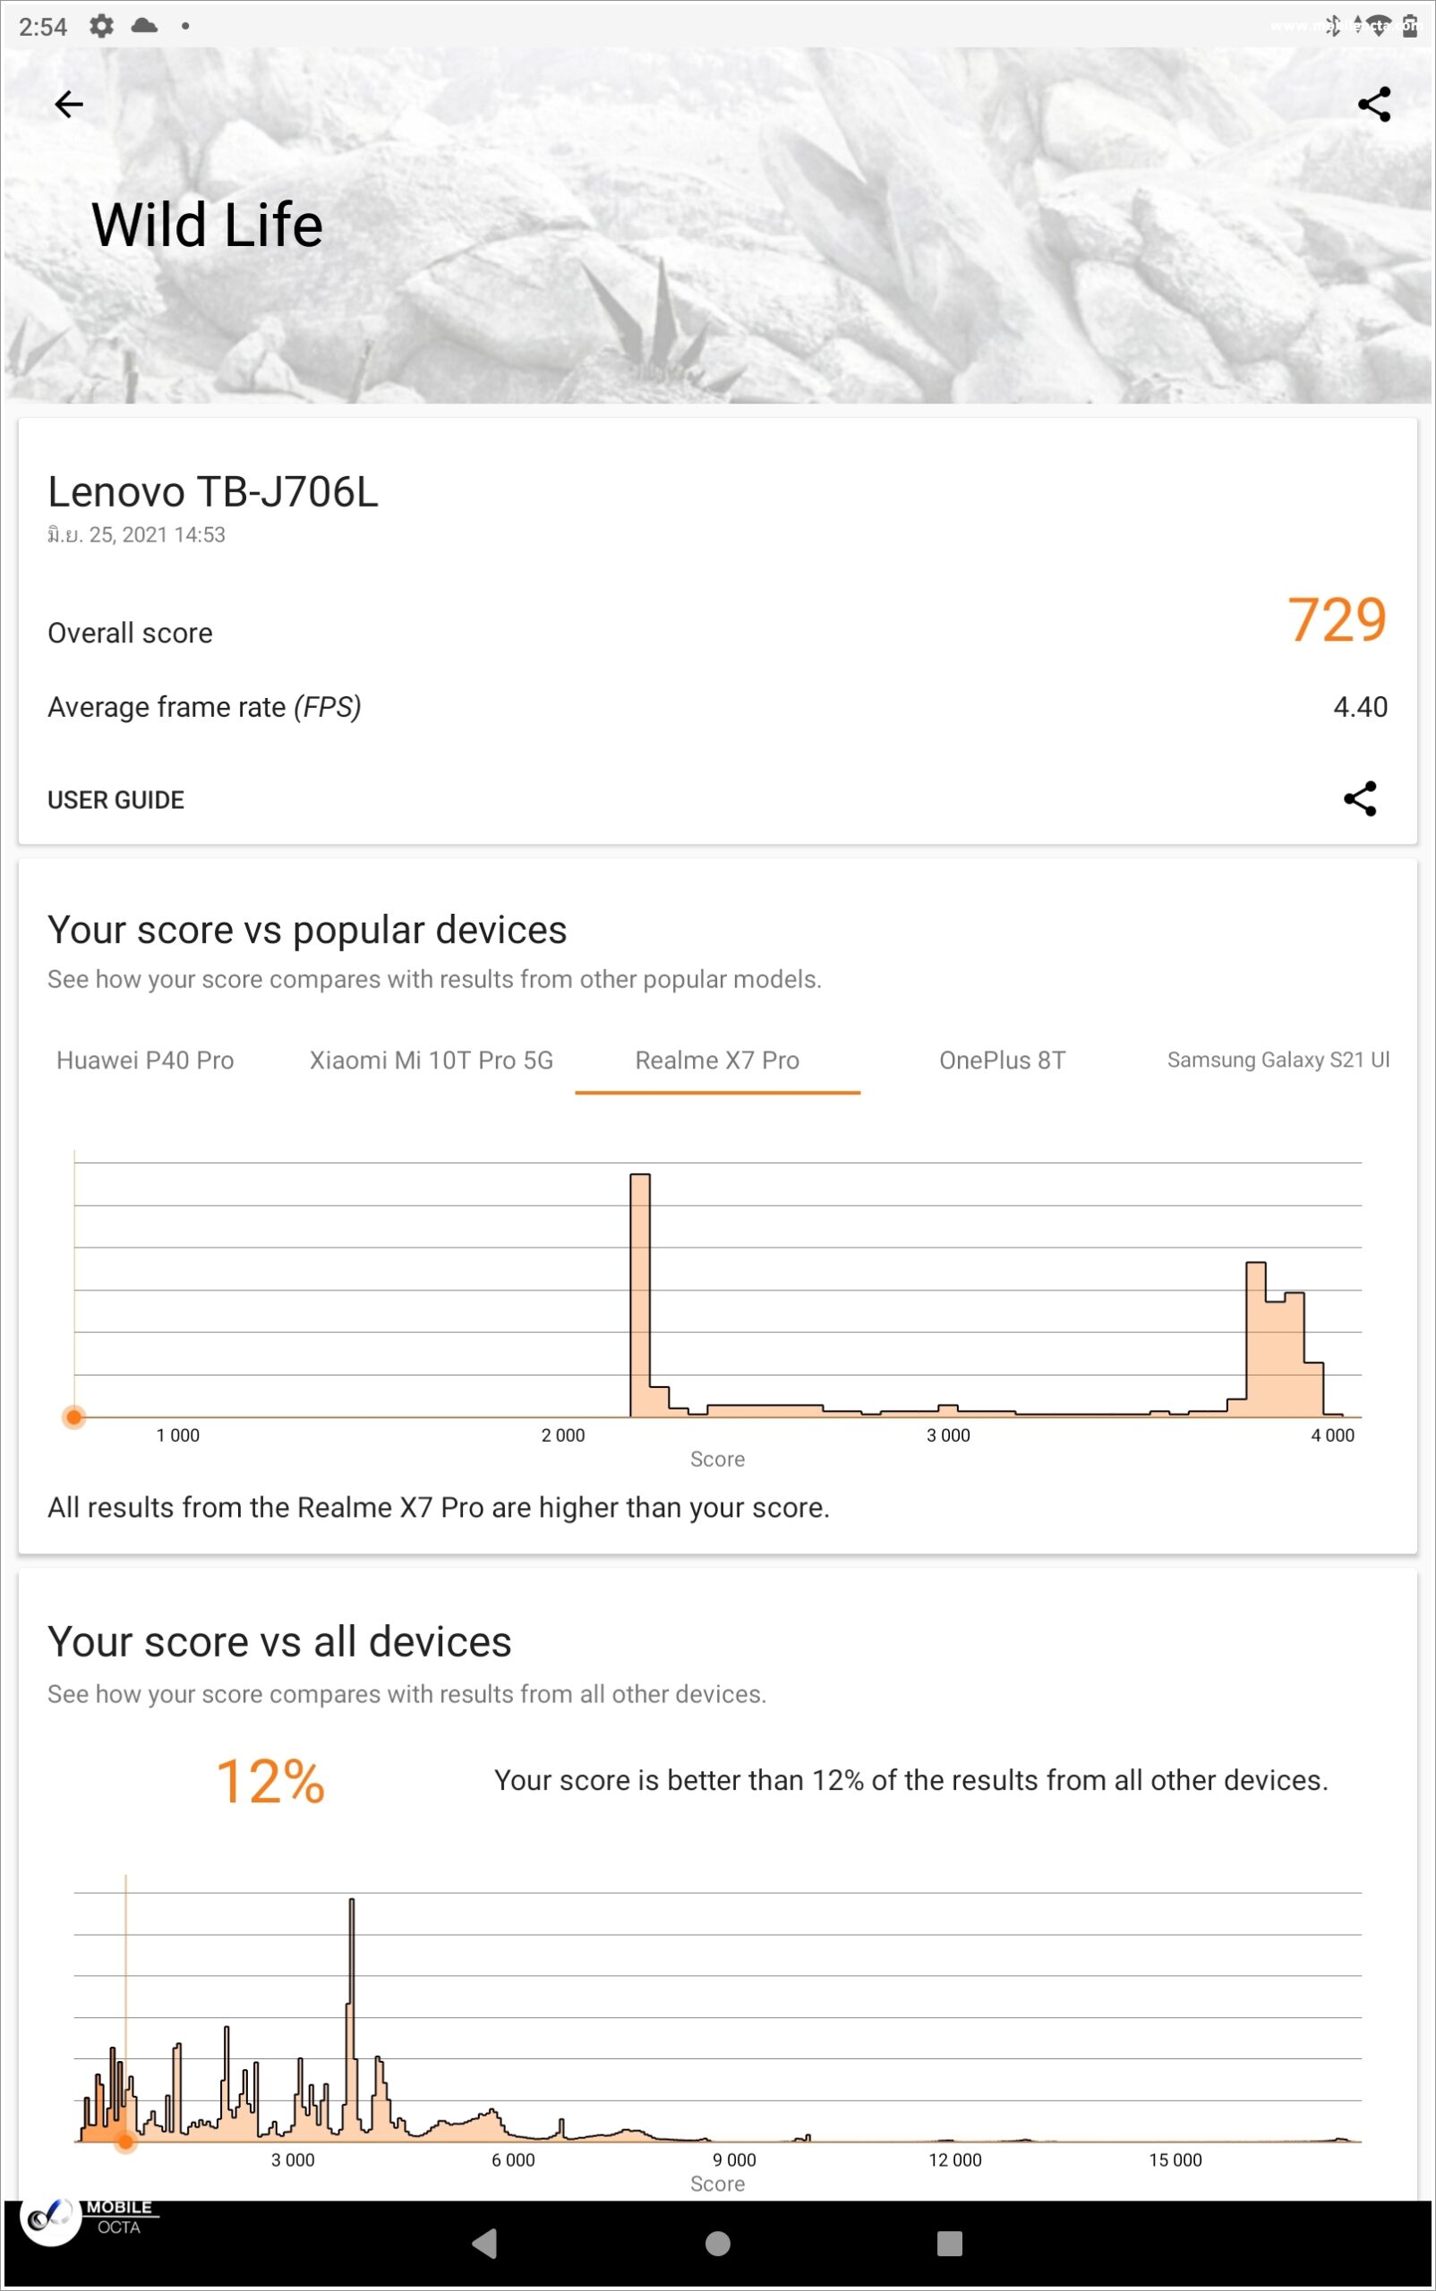Tap the Android recent apps square
Screen dimensions: 1436x2291
(949, 2243)
